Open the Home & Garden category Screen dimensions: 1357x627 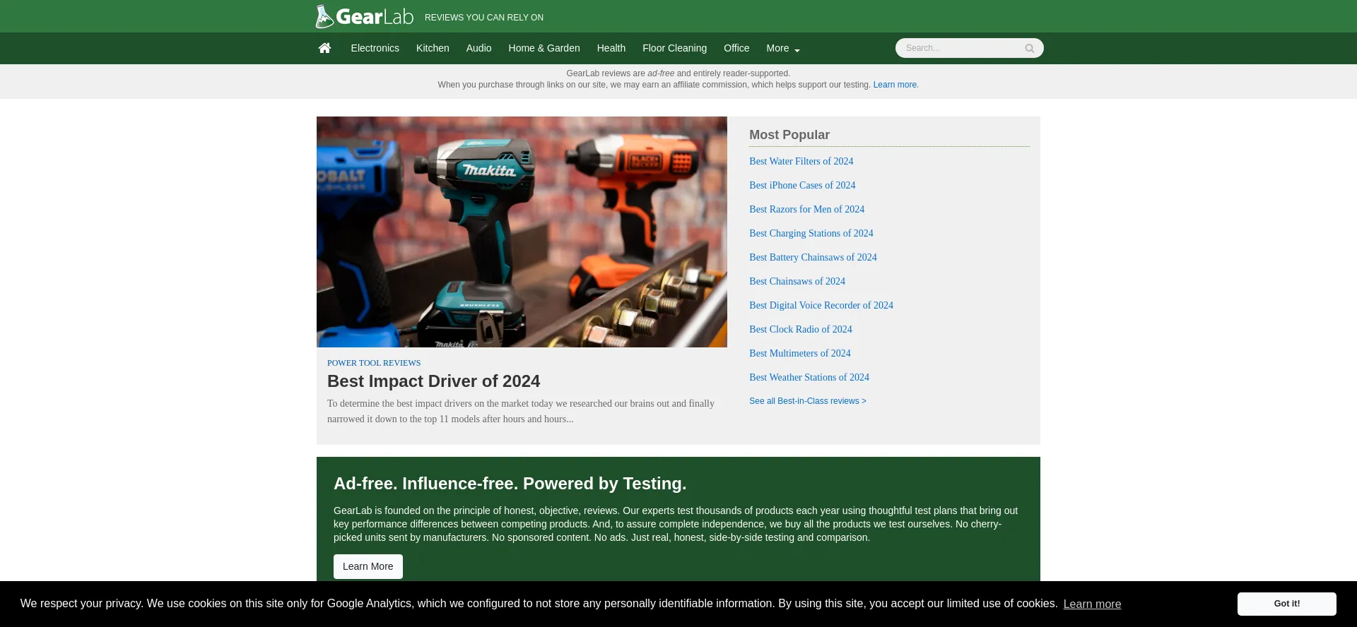click(544, 48)
